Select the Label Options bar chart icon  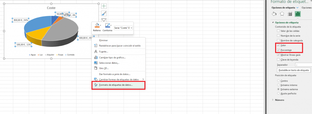tap(298, 14)
